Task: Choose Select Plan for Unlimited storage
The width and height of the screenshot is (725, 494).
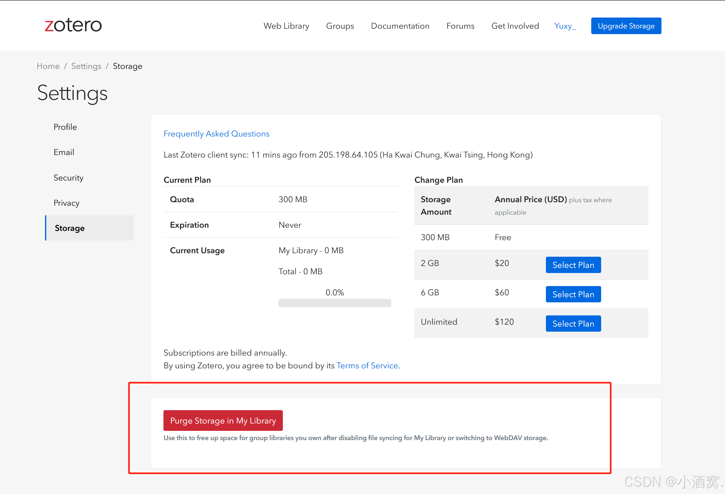Action: [x=573, y=324]
